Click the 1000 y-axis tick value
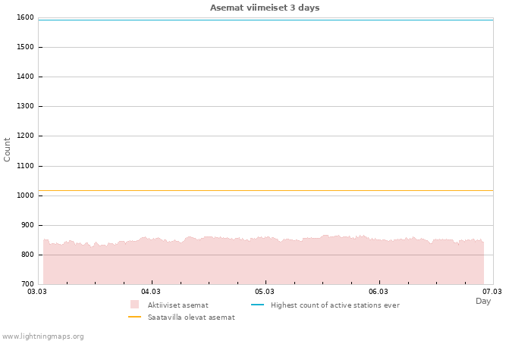Viewport: 531px width, 341px height. coord(25,196)
